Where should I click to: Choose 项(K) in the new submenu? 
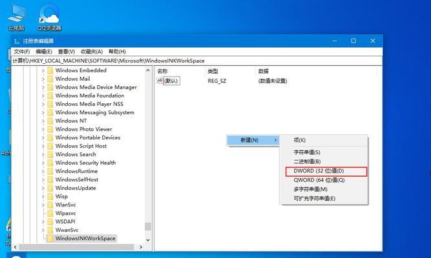tap(324, 140)
